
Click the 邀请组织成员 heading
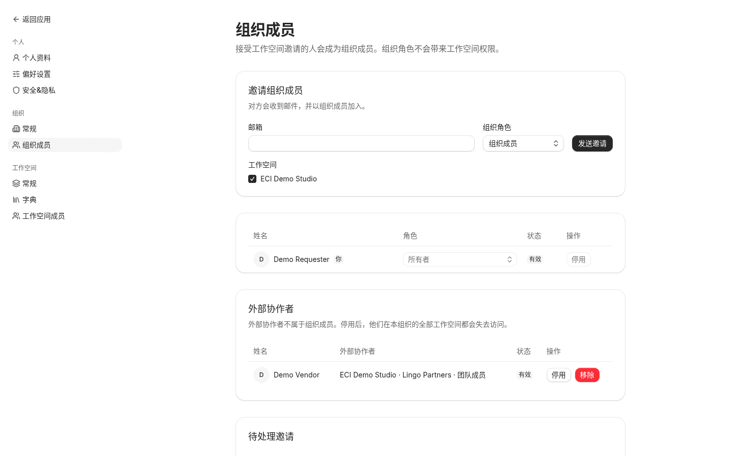click(276, 90)
